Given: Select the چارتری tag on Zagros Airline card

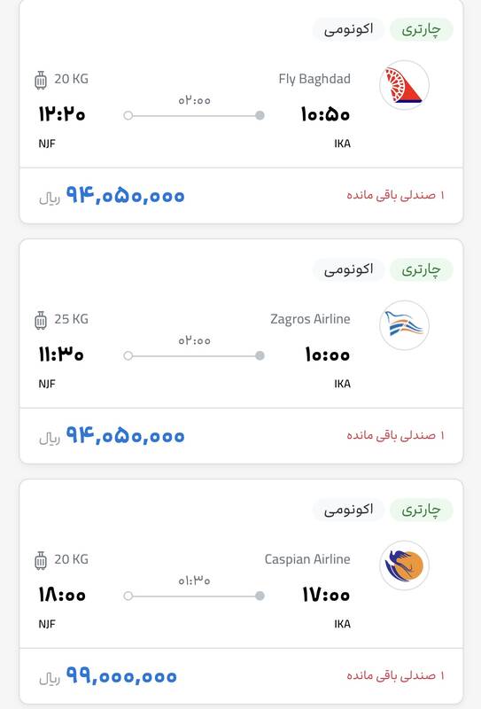Looking at the screenshot, I should 421,270.
